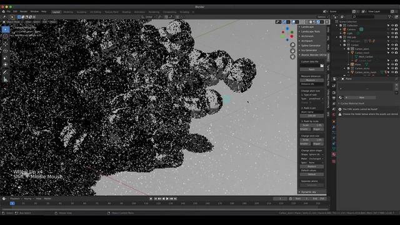
Task: Click the Measure button
Action: 312,80
